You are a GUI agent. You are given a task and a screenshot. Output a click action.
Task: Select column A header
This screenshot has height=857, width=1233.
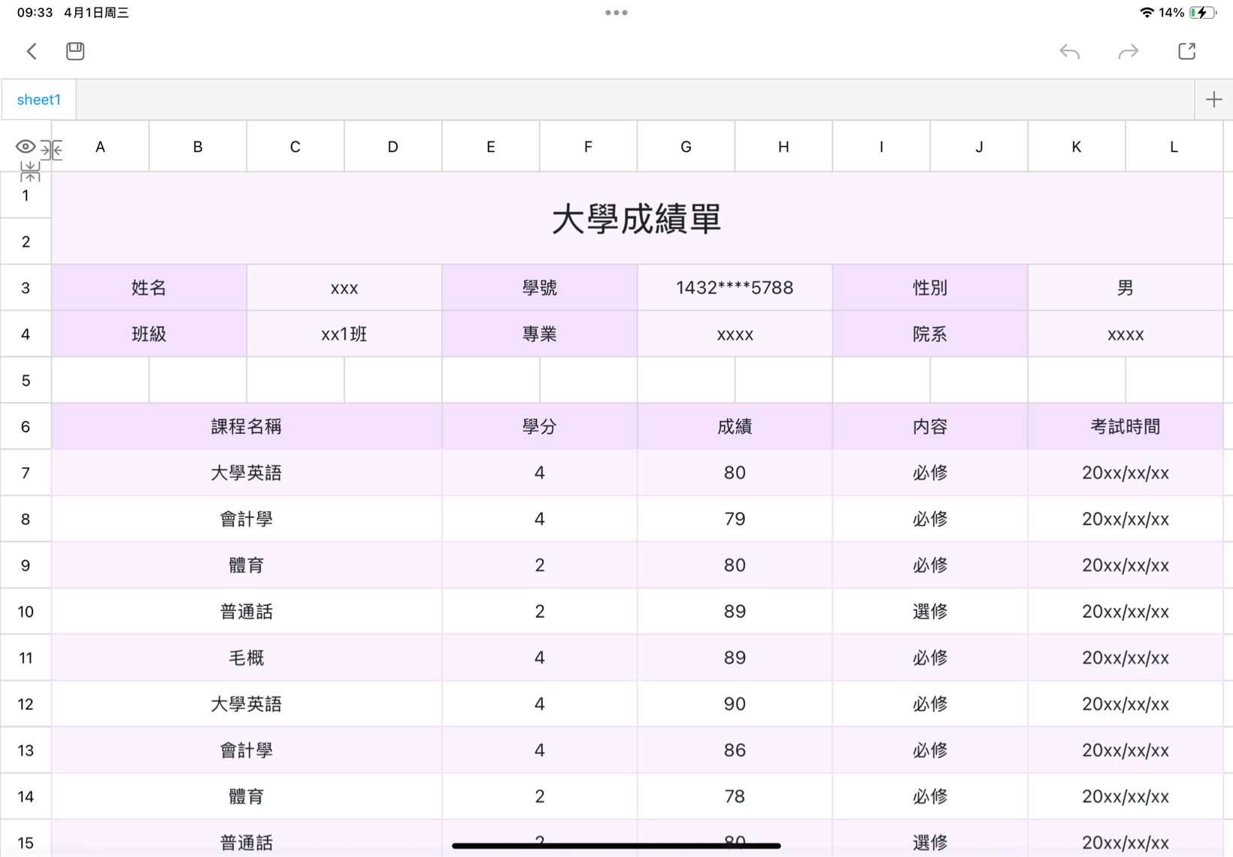(x=100, y=147)
